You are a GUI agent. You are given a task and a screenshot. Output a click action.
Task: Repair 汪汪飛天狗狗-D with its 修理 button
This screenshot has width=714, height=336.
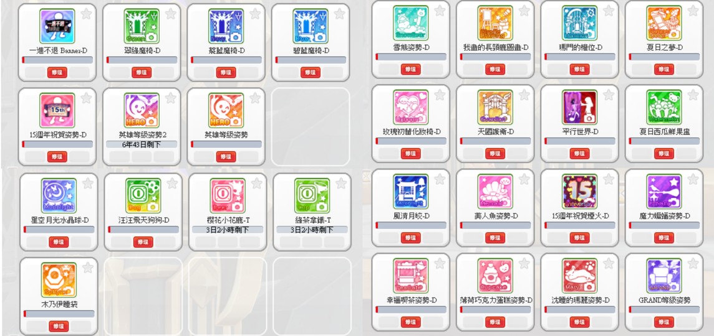(143, 242)
